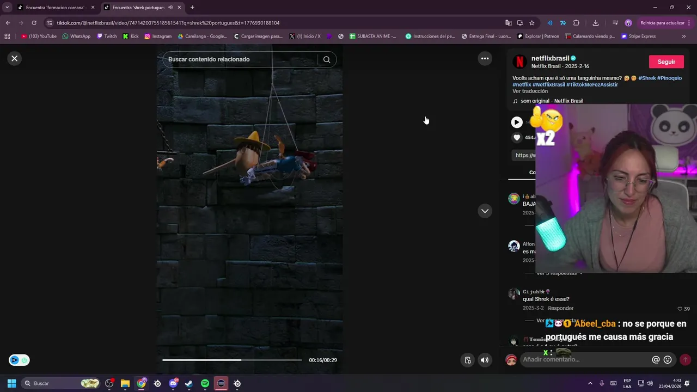This screenshot has height=392, width=697.
Task: Close the 'shrek portugues' tab
Action: point(179,8)
